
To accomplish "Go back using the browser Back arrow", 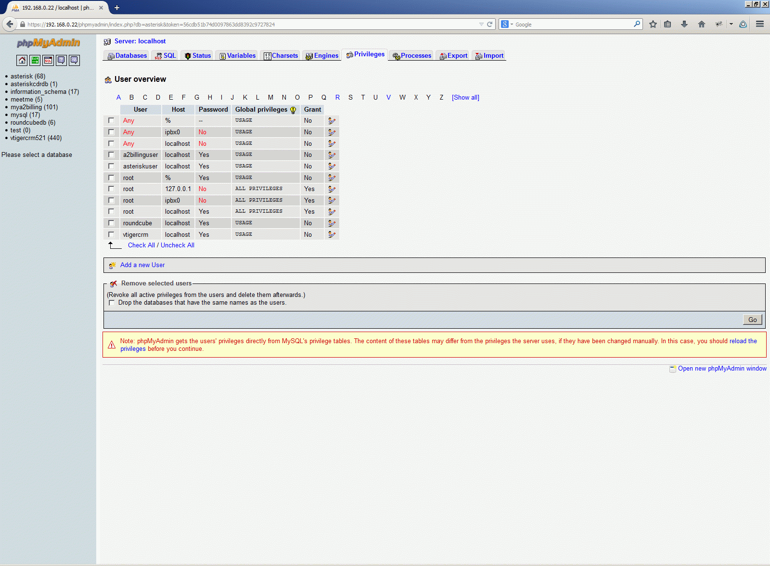I will click(10, 24).
